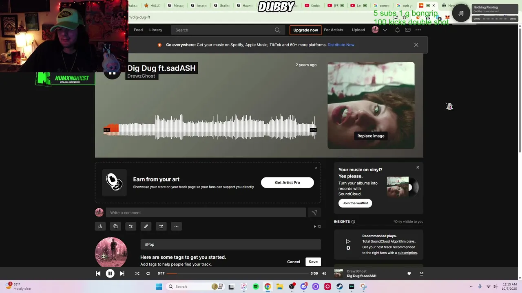Image resolution: width=522 pixels, height=293 pixels.
Task: Show hidden system tray icons
Action: point(471,286)
